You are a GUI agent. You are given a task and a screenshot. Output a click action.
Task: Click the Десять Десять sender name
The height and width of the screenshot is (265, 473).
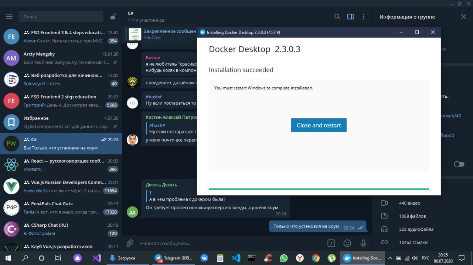point(161,185)
